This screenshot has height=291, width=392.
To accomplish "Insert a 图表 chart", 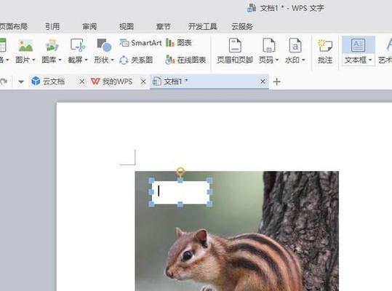I will [x=178, y=43].
